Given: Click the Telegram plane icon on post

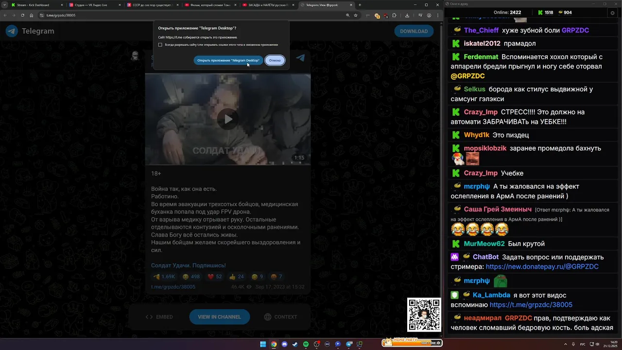Looking at the screenshot, I should (301, 58).
